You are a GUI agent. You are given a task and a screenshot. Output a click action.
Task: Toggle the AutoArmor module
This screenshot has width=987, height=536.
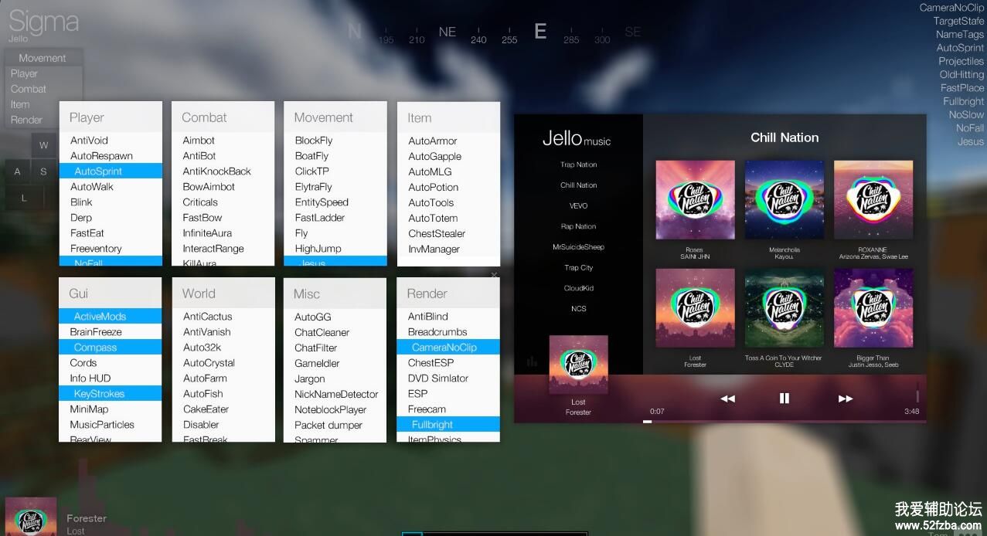(448, 141)
